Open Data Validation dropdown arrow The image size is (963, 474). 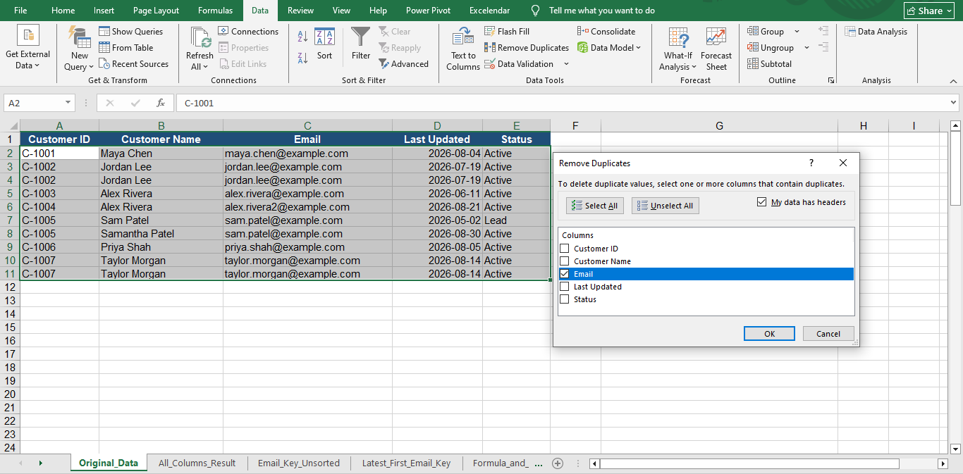click(x=566, y=64)
